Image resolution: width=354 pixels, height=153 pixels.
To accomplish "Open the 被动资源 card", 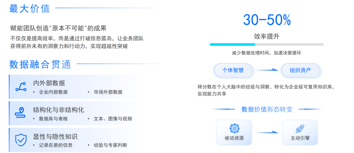I will point(234,132).
